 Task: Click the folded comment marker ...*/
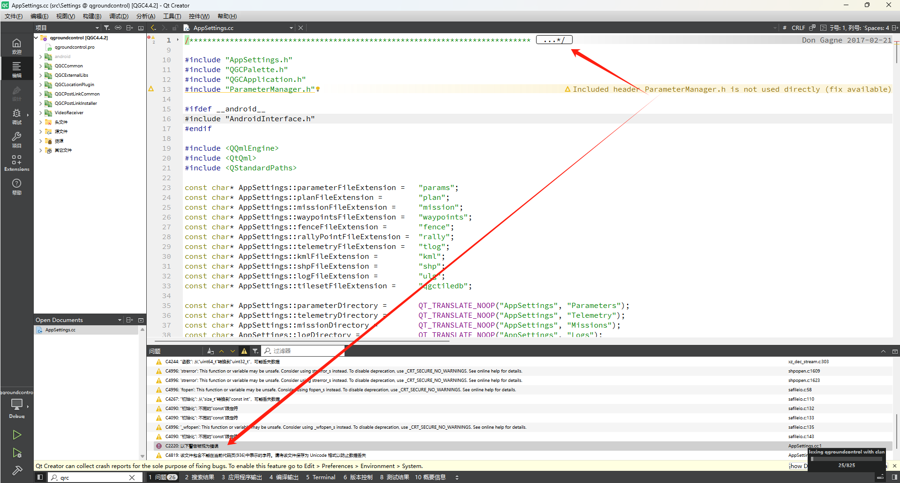pyautogui.click(x=554, y=40)
